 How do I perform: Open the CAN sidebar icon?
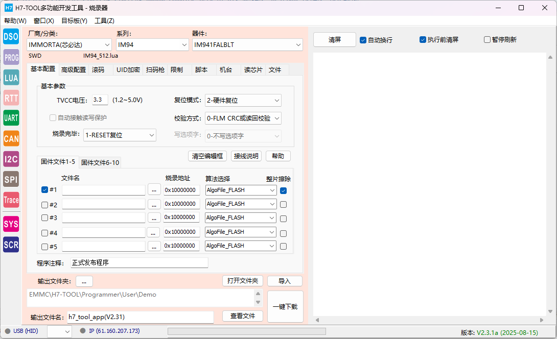[11, 138]
